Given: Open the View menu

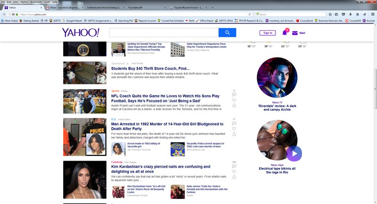Looking at the screenshot, I should pos(16,2).
